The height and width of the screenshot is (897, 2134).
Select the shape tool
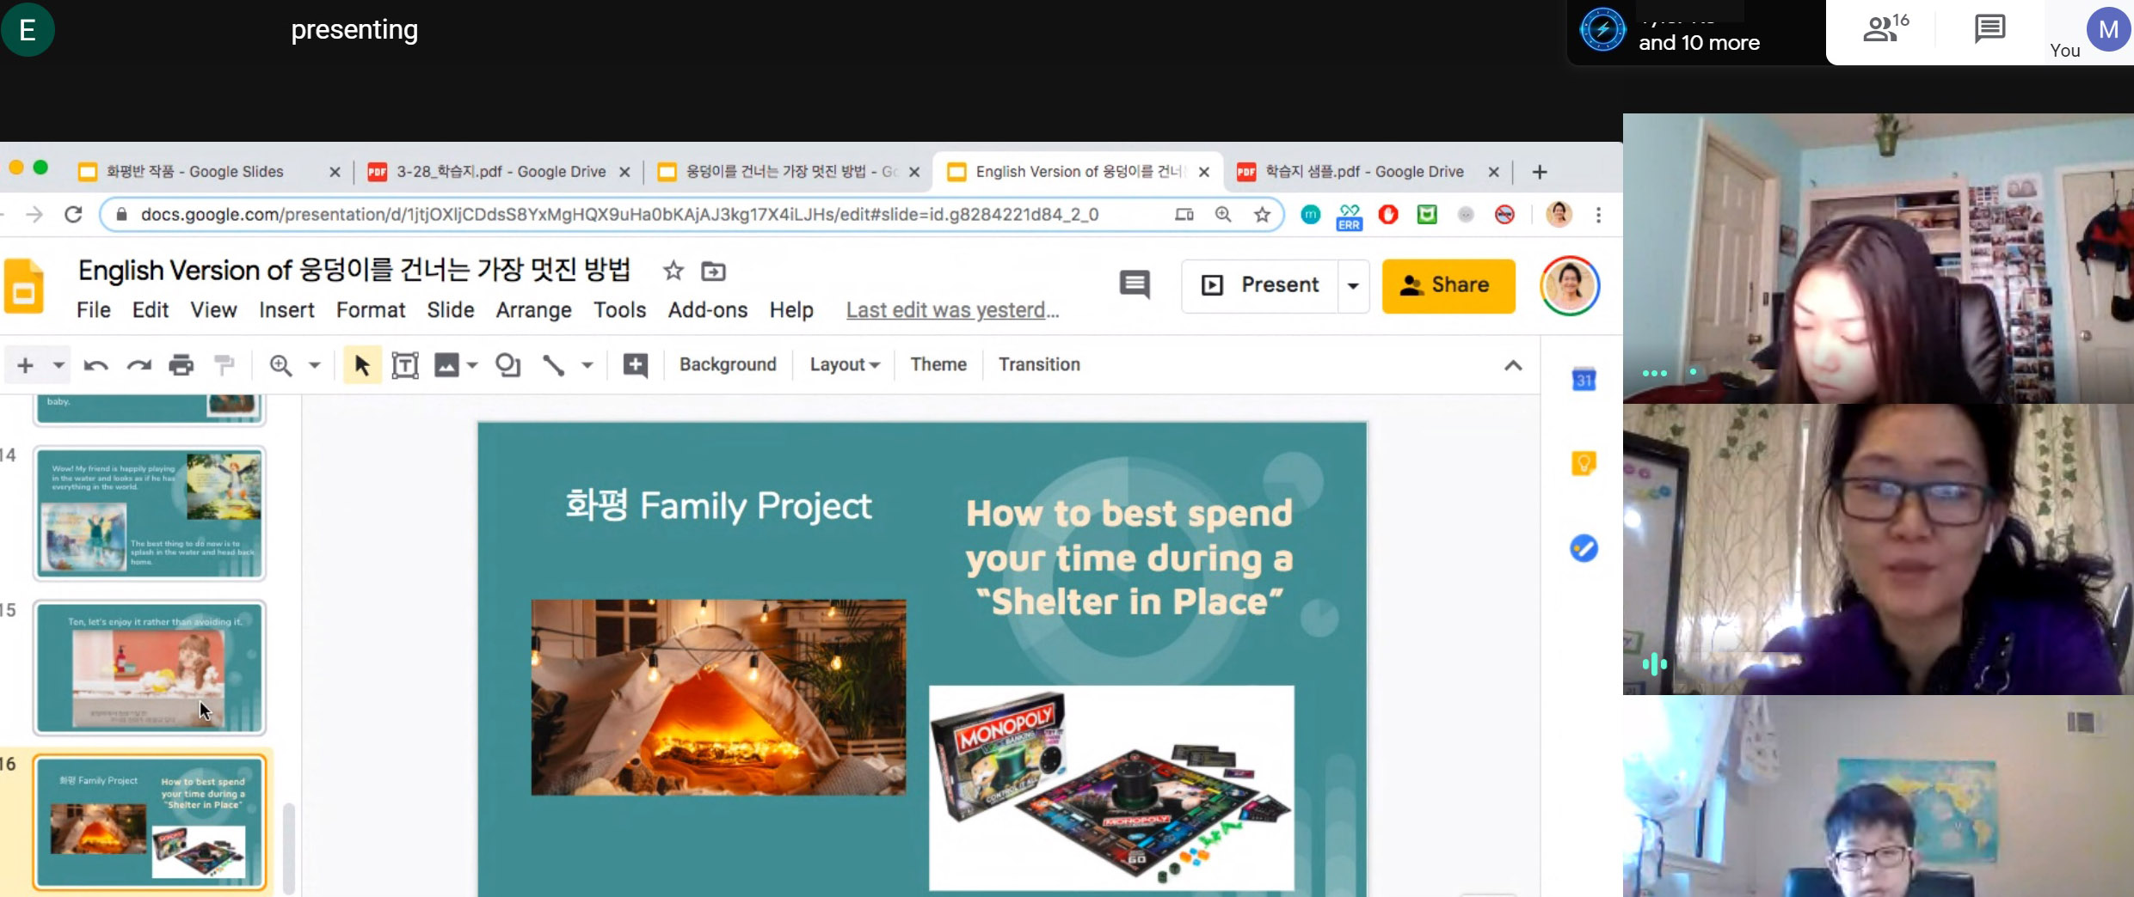click(507, 365)
